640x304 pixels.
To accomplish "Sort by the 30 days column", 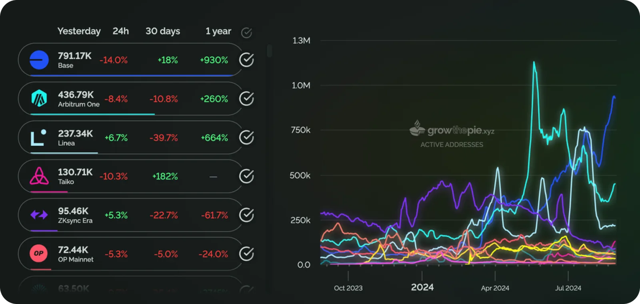I will [162, 31].
